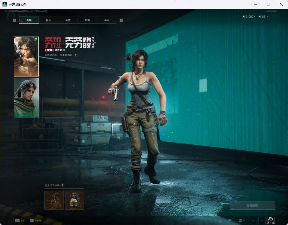The width and height of the screenshot is (288, 225).
Task: Open the help icon next to 包含以下涂装
Action: pyautogui.click(x=62, y=185)
